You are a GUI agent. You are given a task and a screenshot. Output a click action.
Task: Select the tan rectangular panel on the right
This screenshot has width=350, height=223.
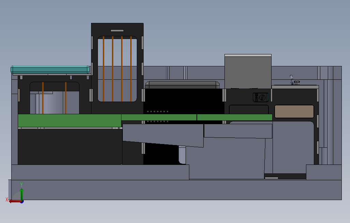coord(294,111)
